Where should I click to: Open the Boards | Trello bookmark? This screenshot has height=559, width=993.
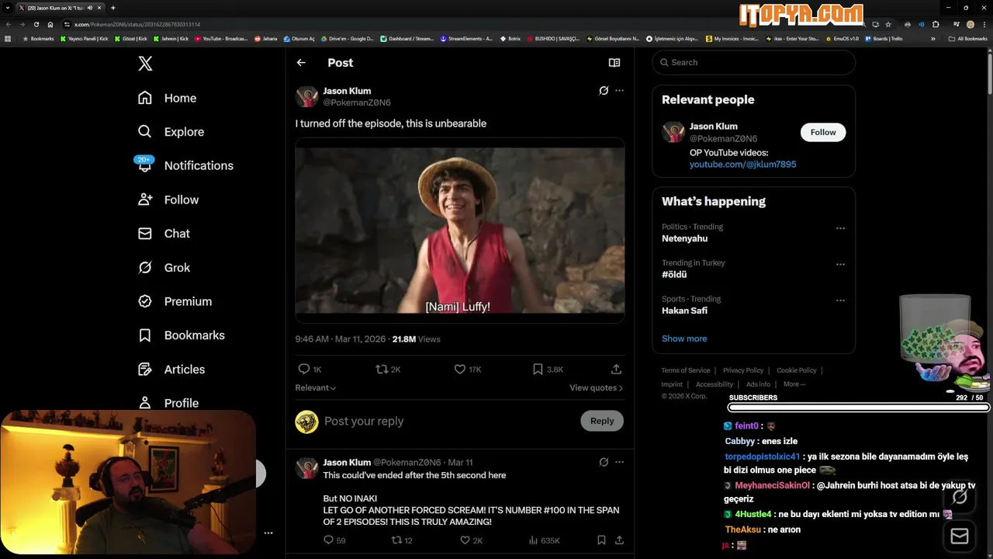coord(884,38)
